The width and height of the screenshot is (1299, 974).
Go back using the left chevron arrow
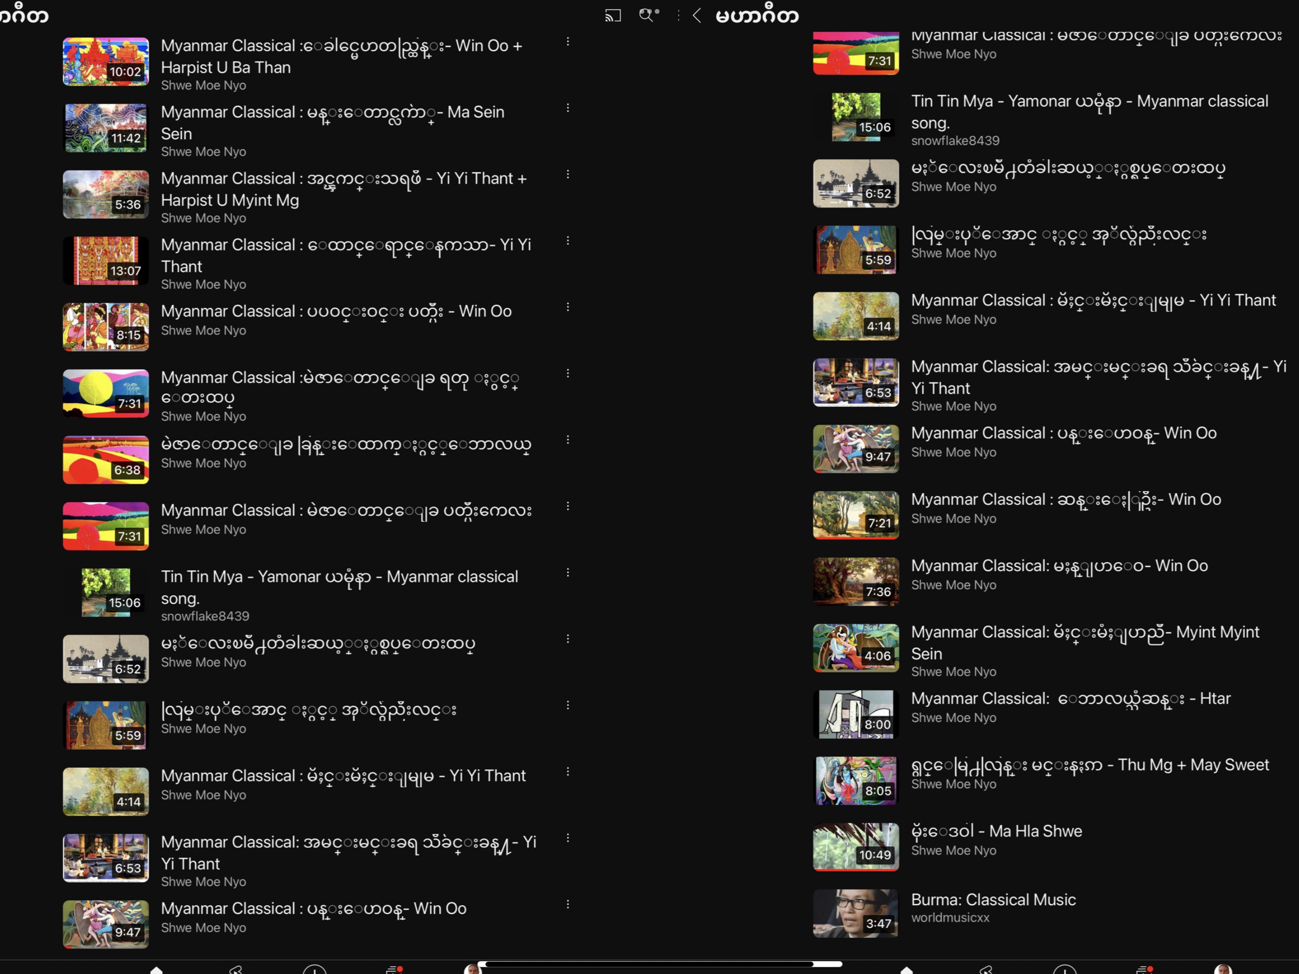pyautogui.click(x=697, y=15)
